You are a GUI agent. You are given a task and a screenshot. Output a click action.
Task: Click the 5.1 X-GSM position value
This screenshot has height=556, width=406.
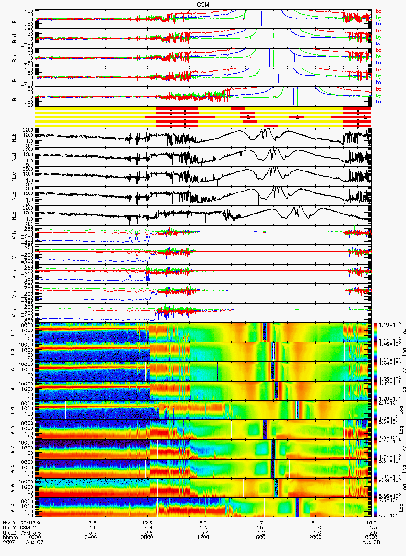(x=315, y=523)
